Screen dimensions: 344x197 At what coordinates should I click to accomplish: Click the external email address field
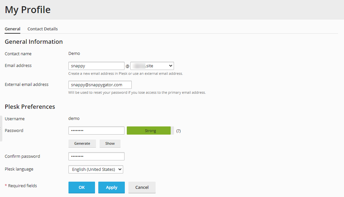(100, 85)
